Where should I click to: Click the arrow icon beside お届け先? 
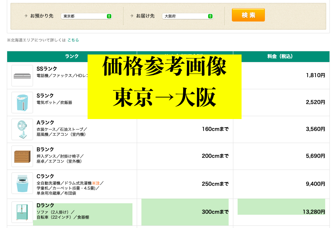(132, 16)
